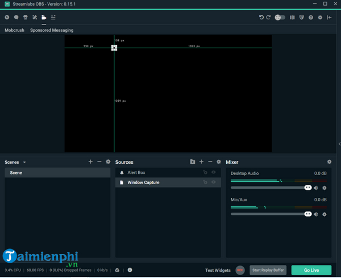341x278 pixels.
Task: Open the App Store icon in toolbar
Action: pos(26,17)
